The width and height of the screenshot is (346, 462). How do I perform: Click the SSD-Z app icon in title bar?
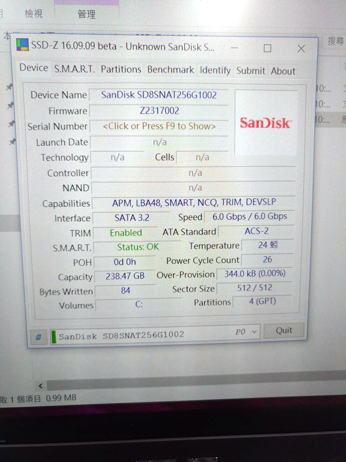22,45
